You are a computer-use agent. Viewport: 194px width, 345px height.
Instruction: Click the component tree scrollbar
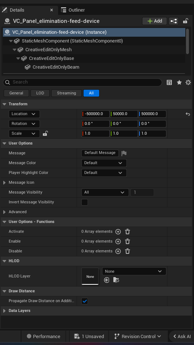coord(187,41)
